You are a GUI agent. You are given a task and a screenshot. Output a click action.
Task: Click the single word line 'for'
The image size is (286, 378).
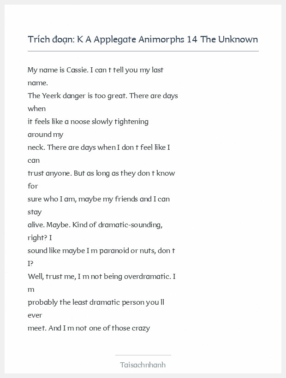pyautogui.click(x=33, y=186)
